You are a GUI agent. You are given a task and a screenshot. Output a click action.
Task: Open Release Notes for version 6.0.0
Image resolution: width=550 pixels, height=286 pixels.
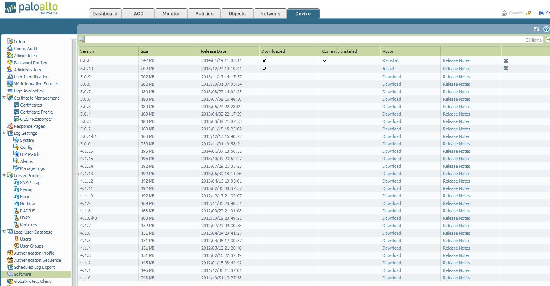click(456, 60)
